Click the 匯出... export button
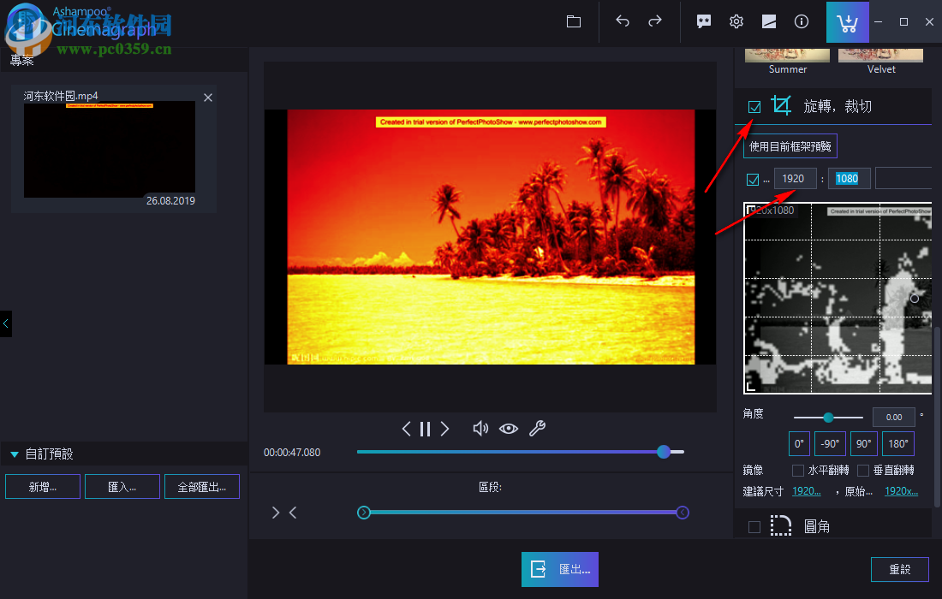 [x=560, y=569]
